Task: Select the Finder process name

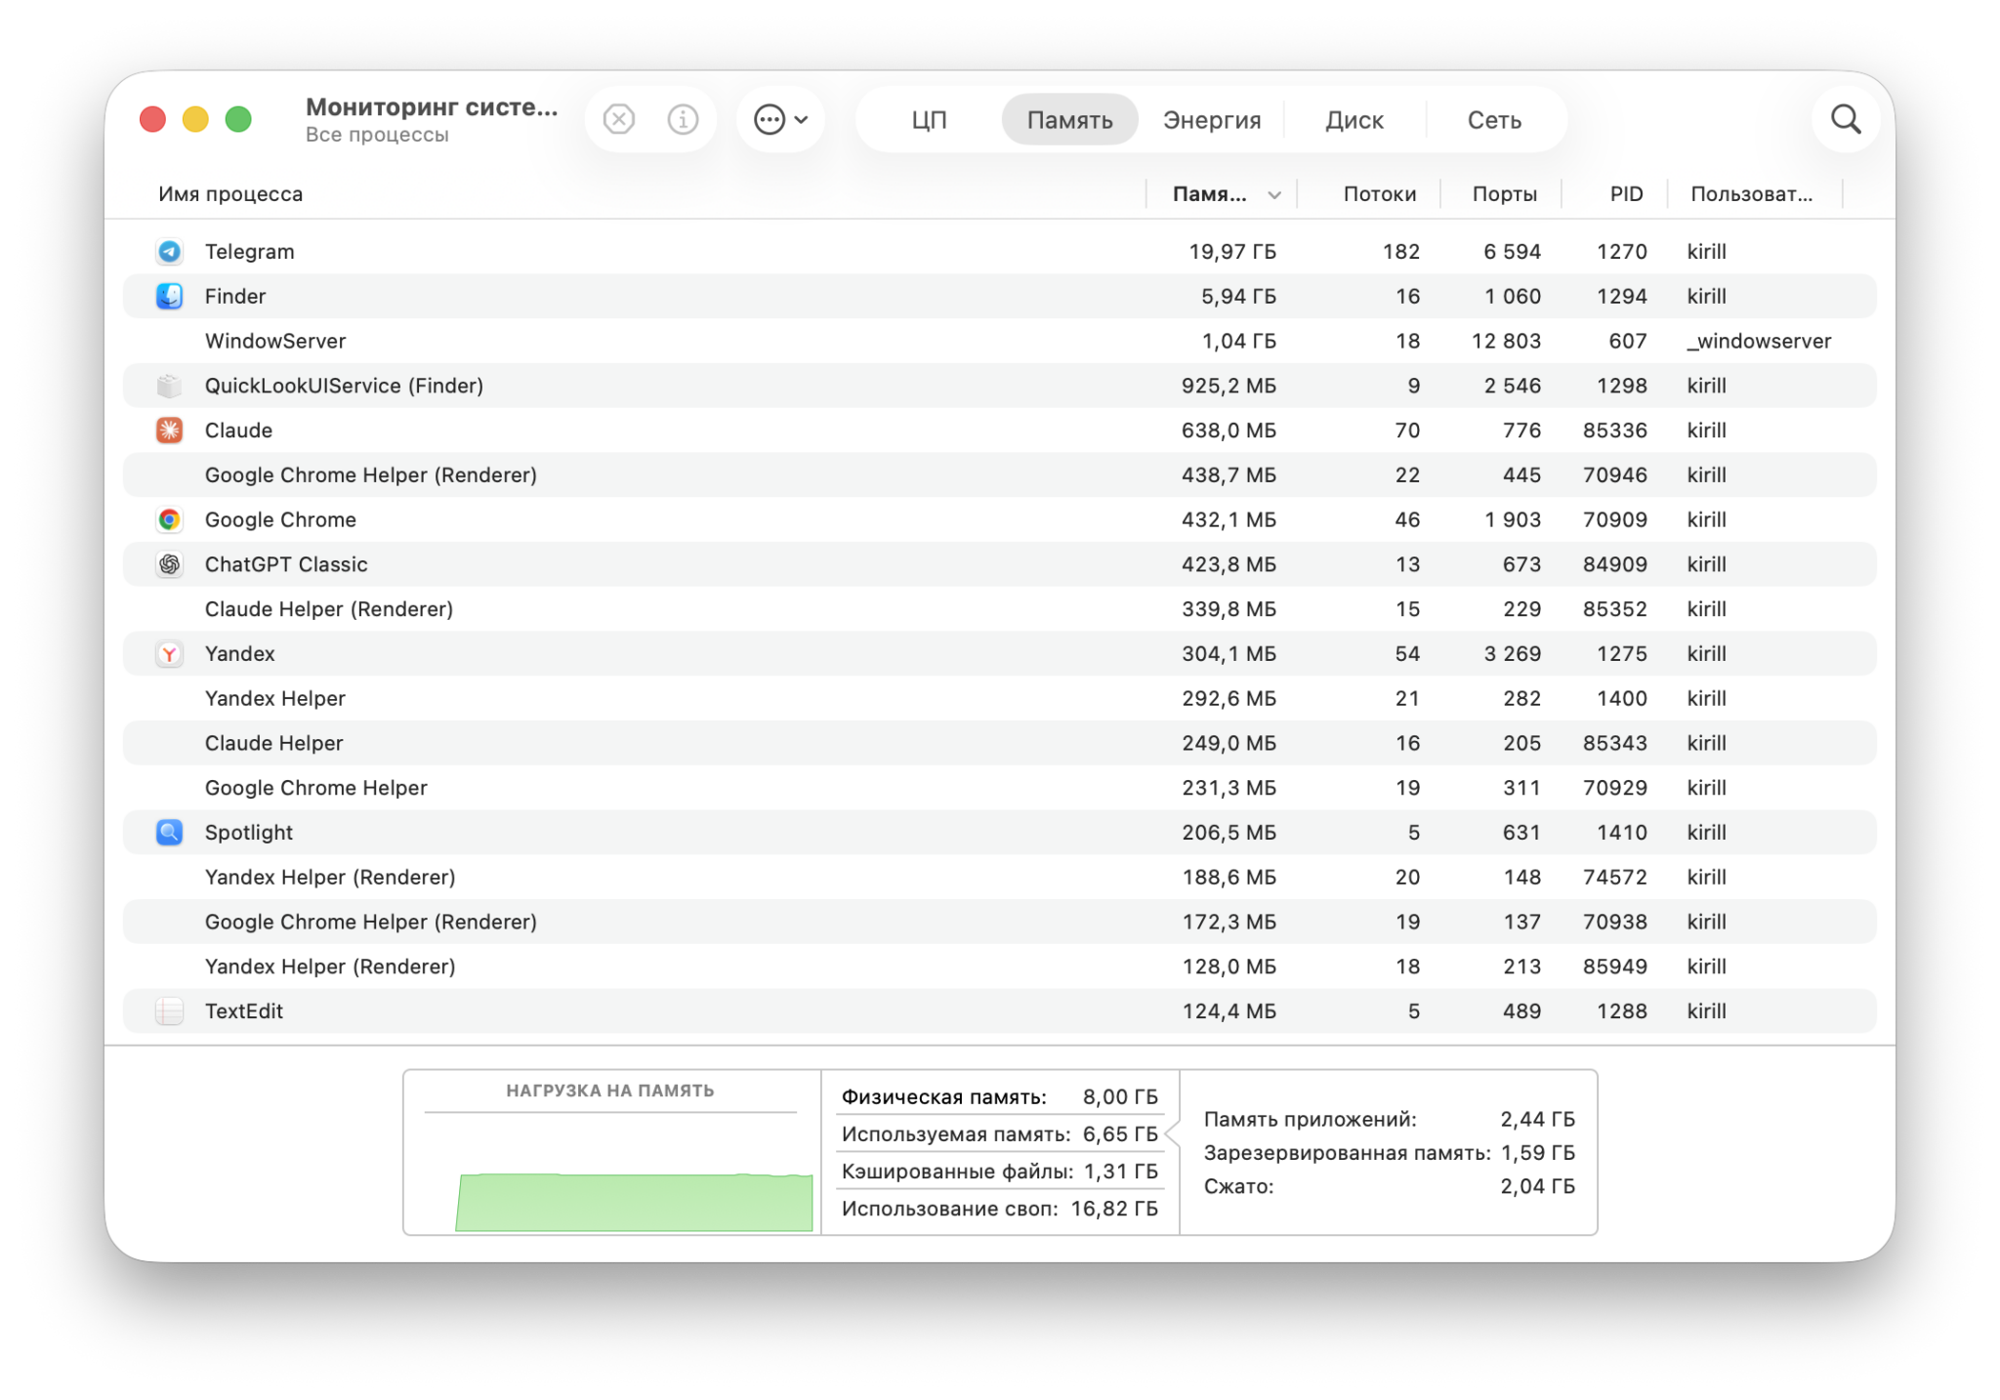Action: pyautogui.click(x=235, y=296)
